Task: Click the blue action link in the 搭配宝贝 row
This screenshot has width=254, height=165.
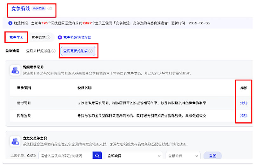Action: coord(244,115)
